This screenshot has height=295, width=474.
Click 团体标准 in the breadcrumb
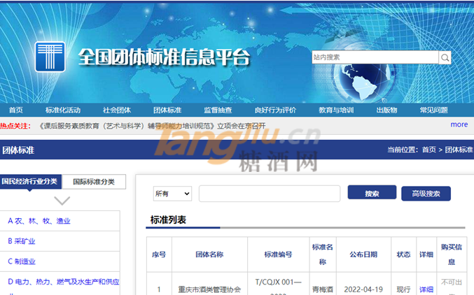[x=459, y=150]
